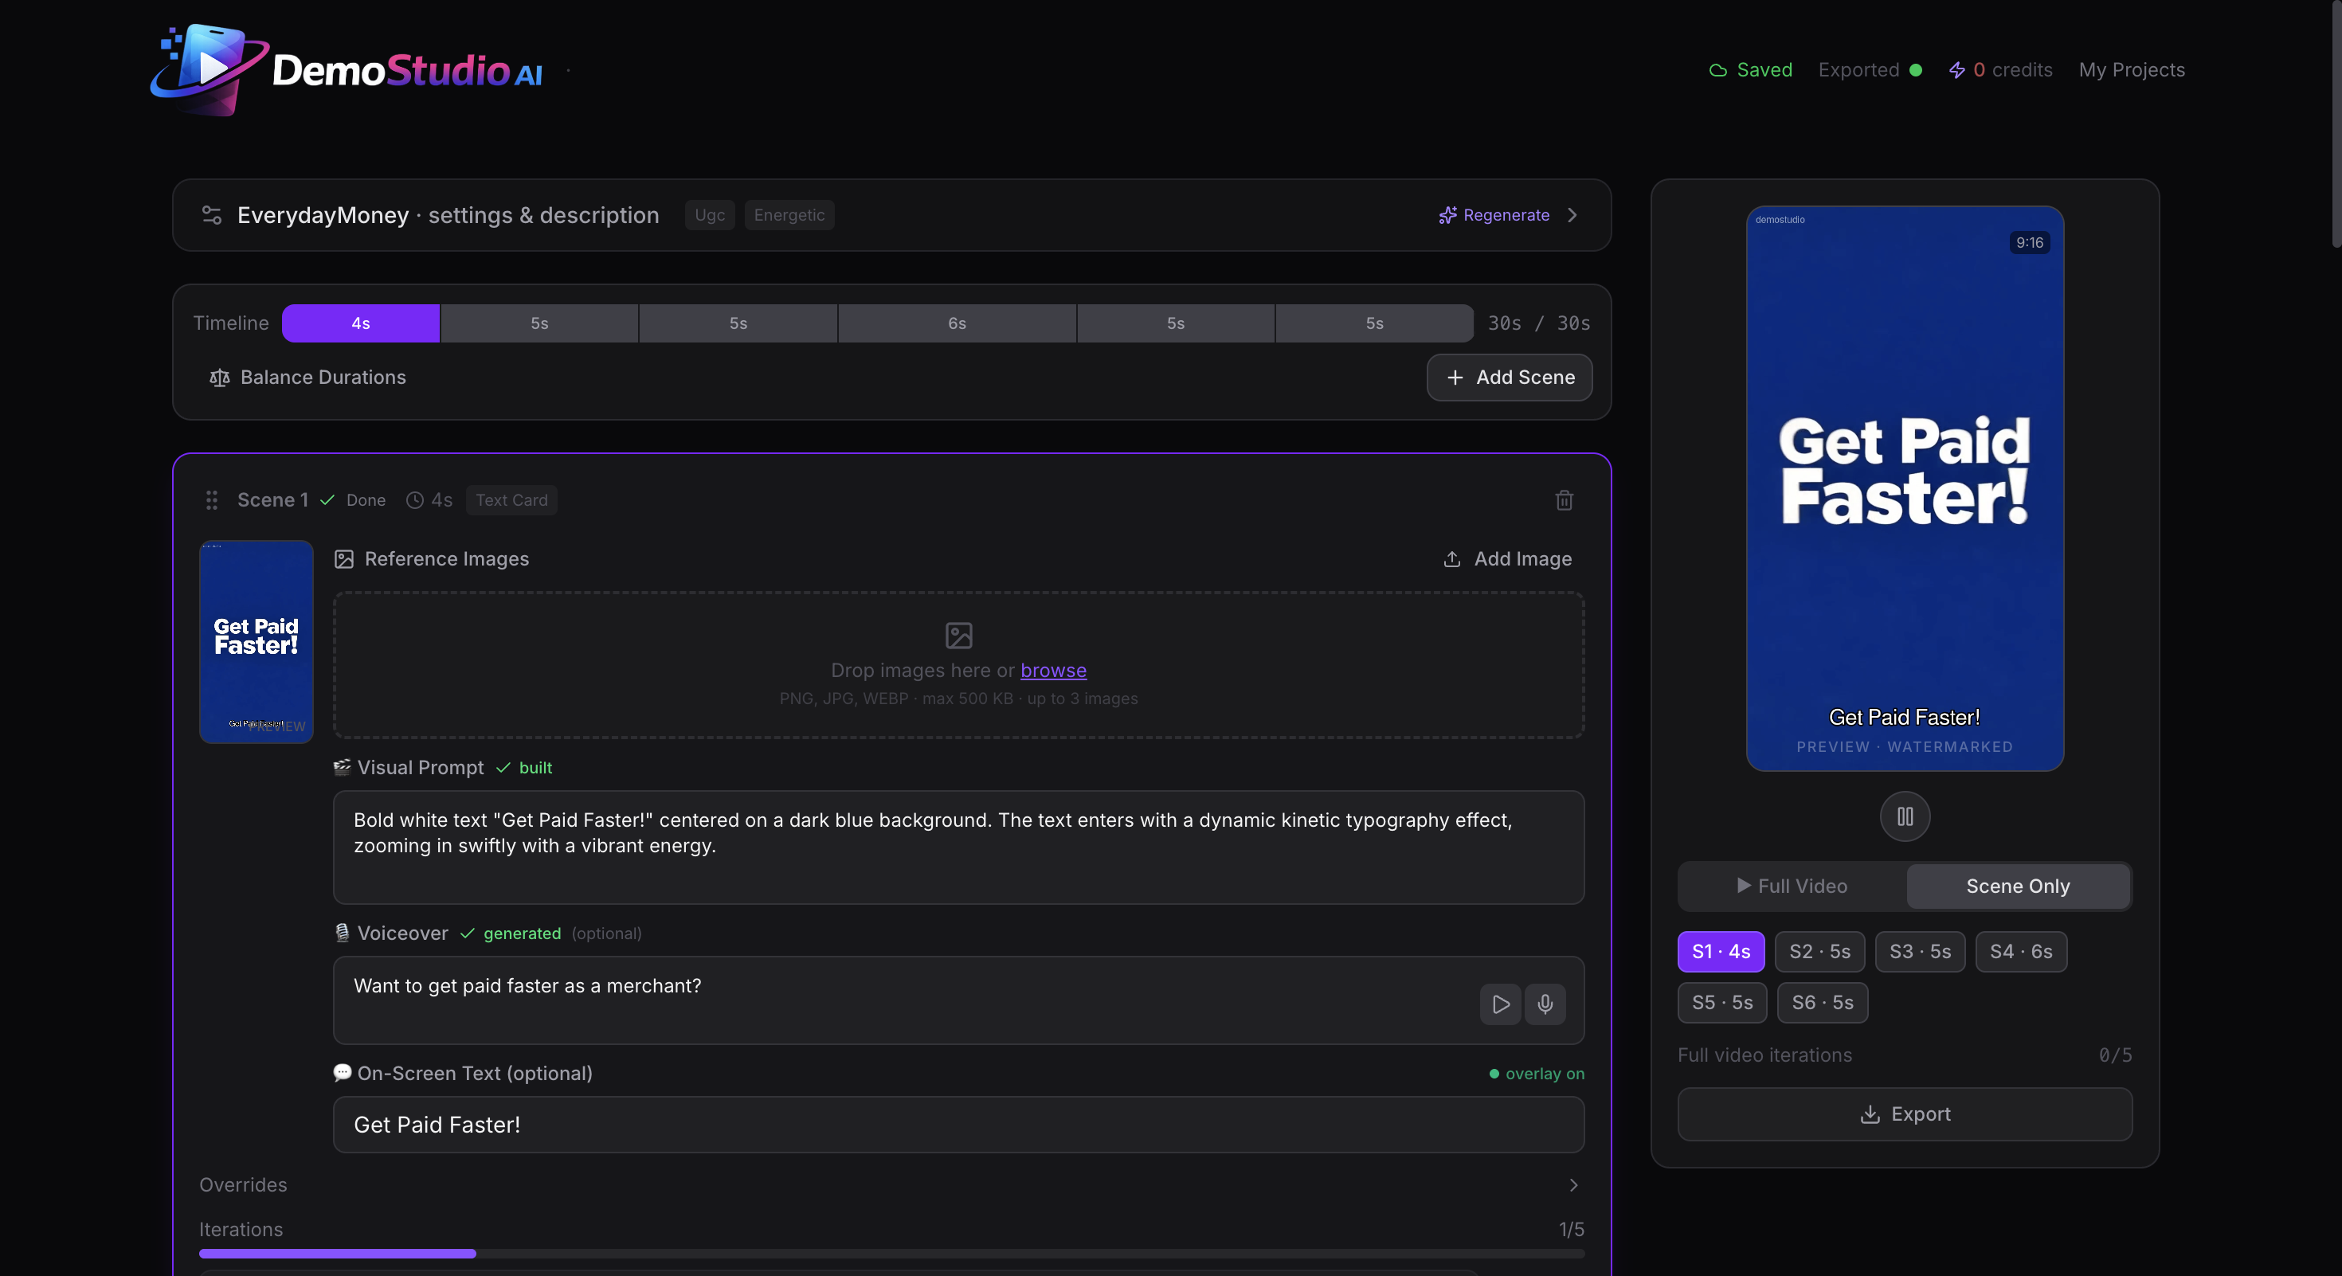The height and width of the screenshot is (1276, 2342).
Task: Pause the video preview playback
Action: click(1905, 816)
